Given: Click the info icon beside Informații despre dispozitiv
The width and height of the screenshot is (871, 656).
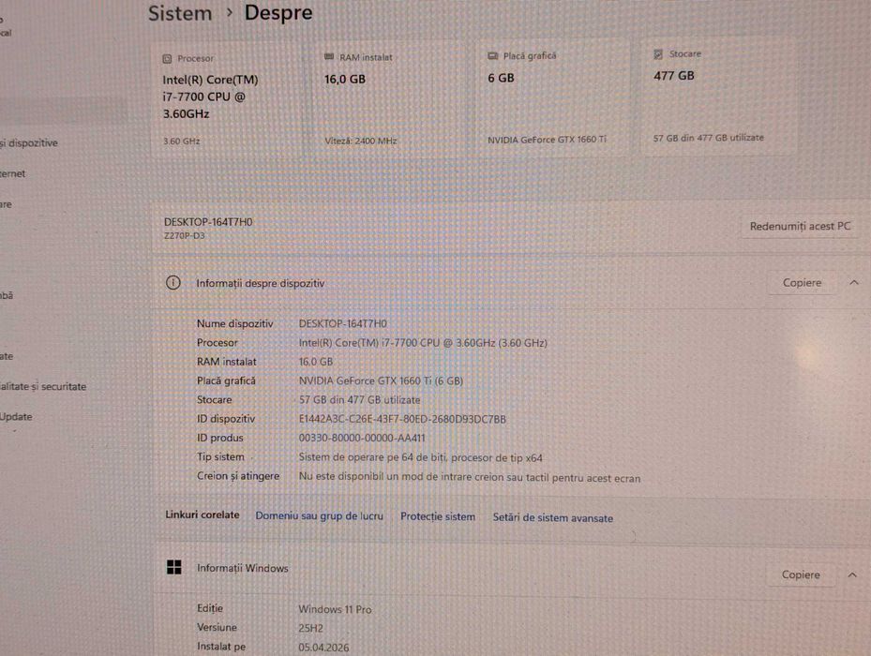Looking at the screenshot, I should click(x=173, y=283).
